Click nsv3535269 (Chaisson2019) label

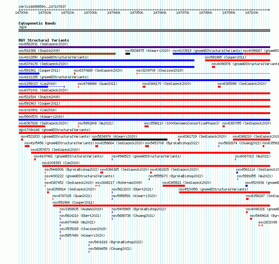[x=83, y=229]
